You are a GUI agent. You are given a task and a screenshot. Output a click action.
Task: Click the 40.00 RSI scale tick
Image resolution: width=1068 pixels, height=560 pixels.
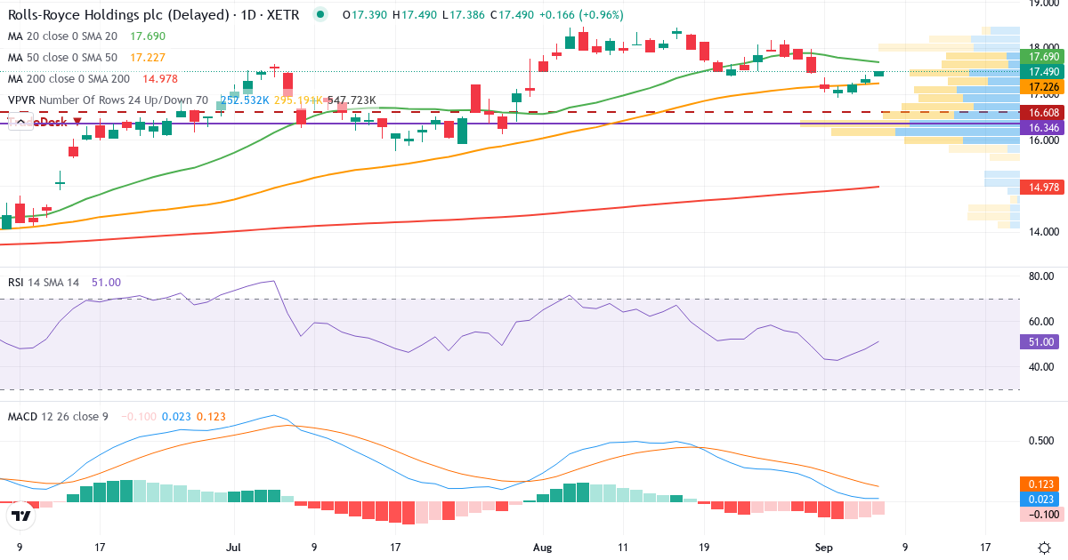tap(1041, 367)
